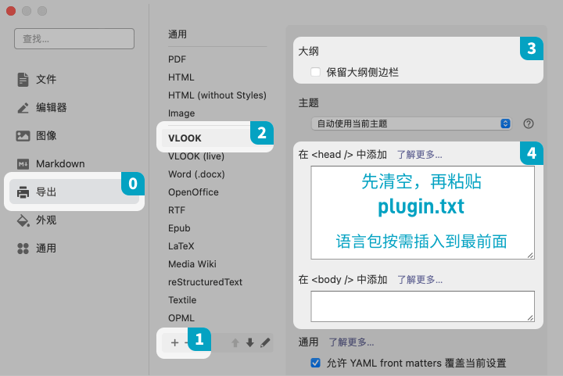The height and width of the screenshot is (376, 563).
Task: Close the preferences window
Action: click(11, 11)
